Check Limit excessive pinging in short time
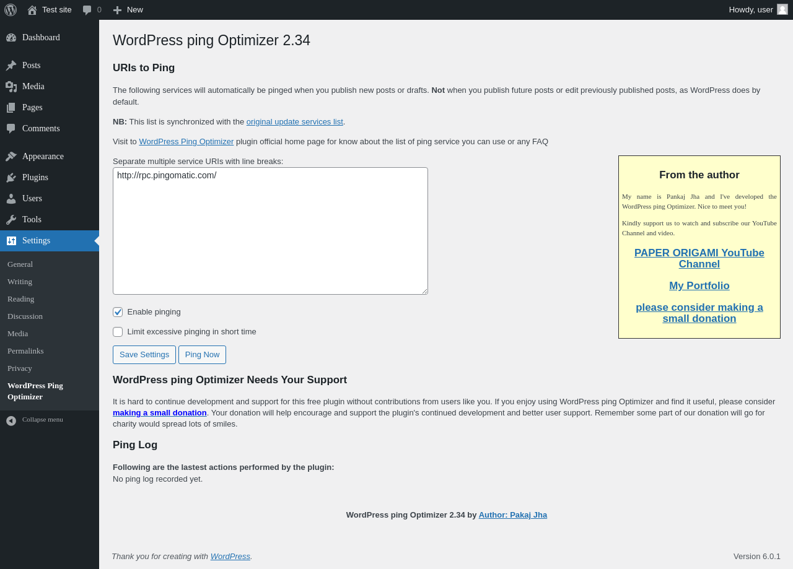Viewport: 793px width, 569px height. [x=118, y=332]
